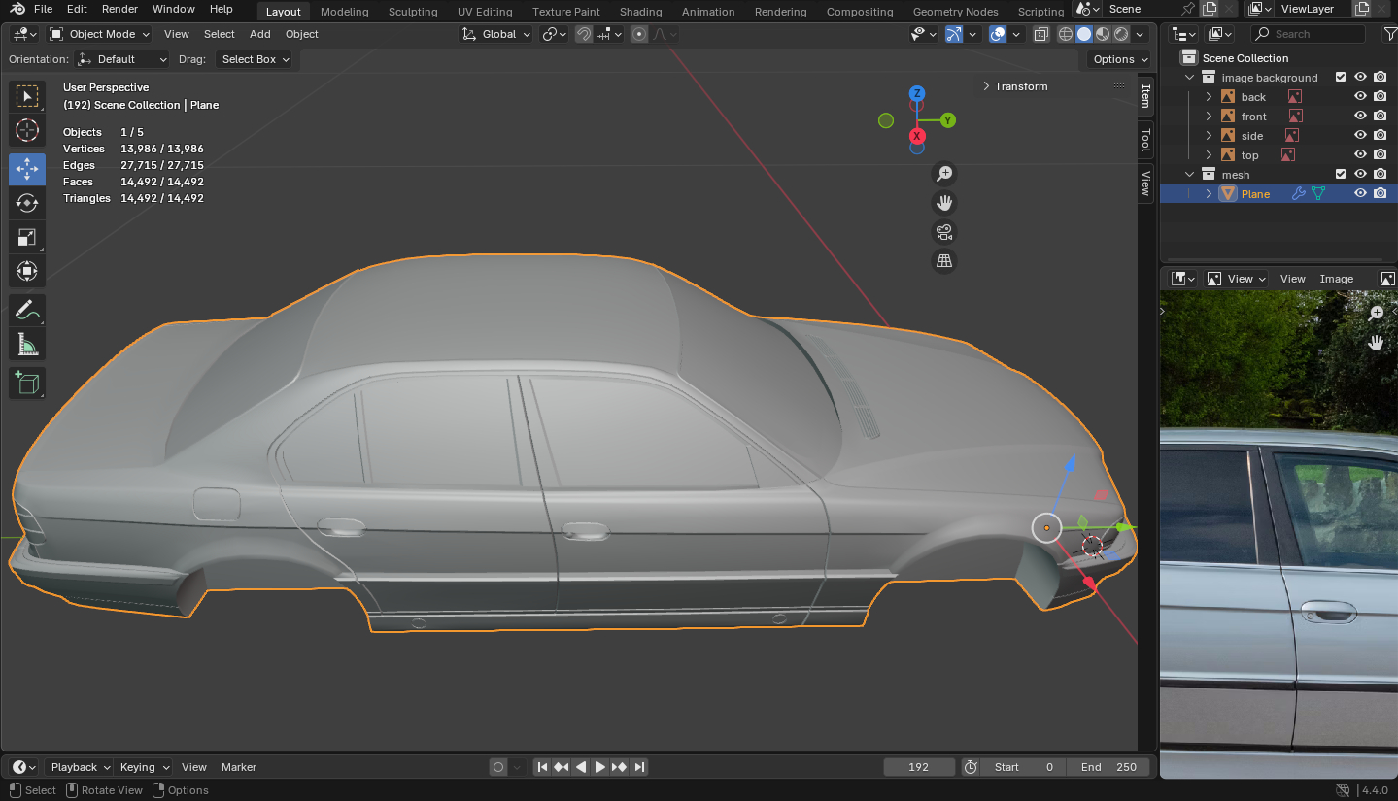Screen dimensions: 1398x801
Task: Switch to the Sculpting workspace tab
Action: 412,12
